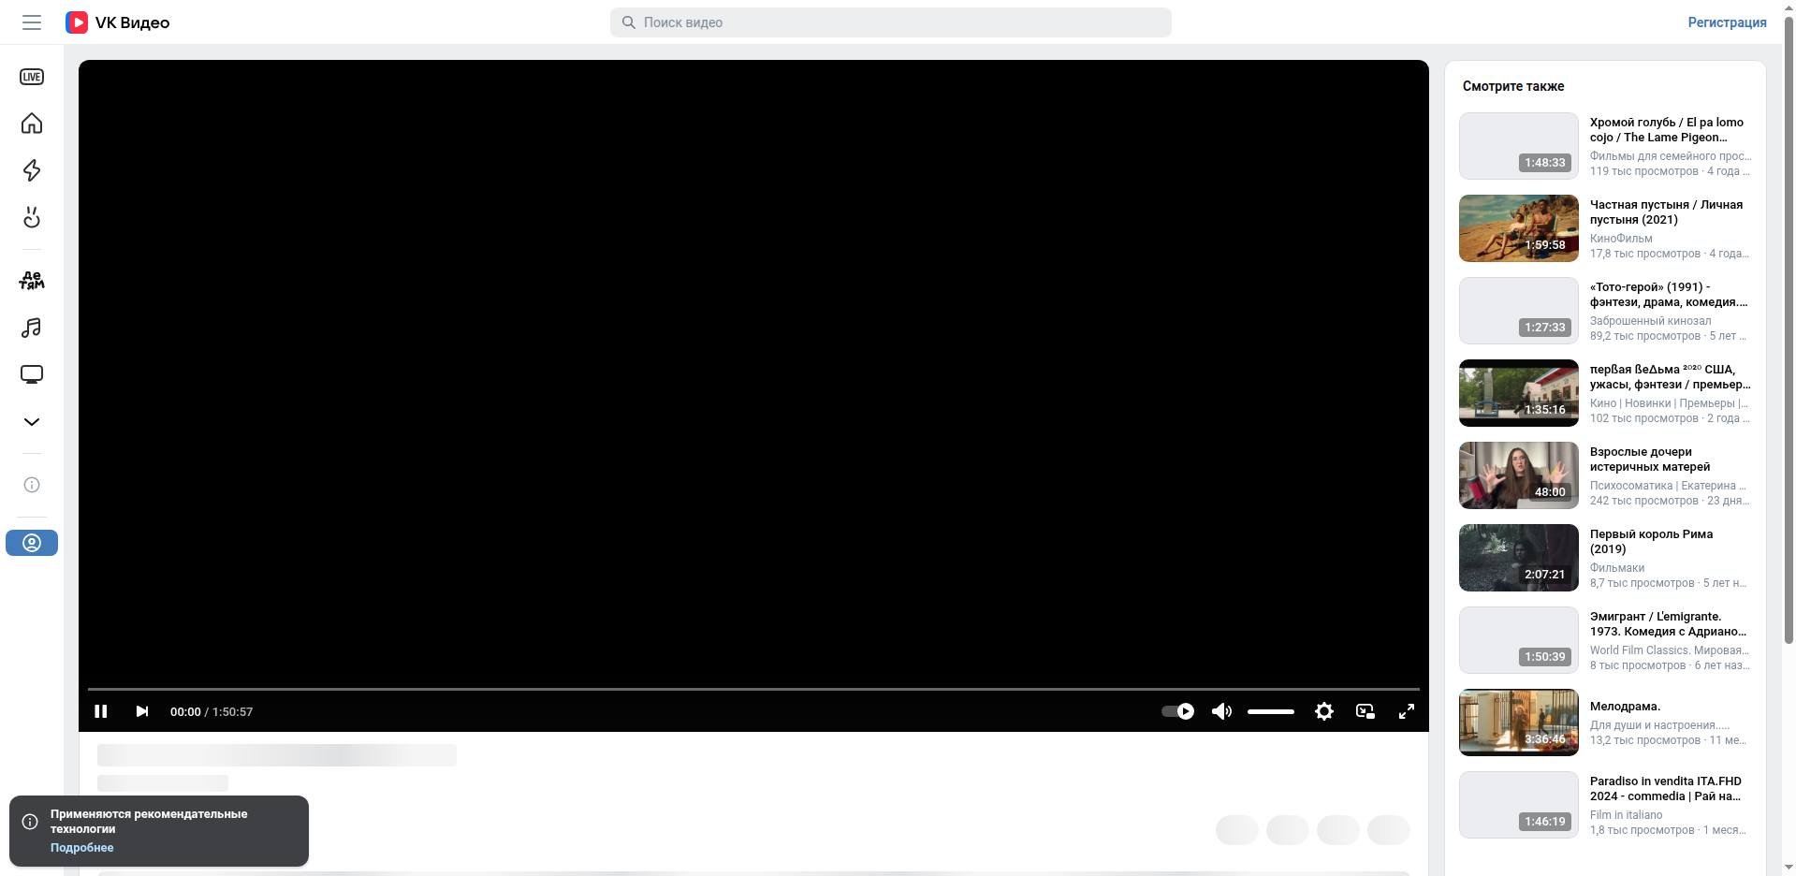Open the music note section
The height and width of the screenshot is (876, 1796).
(x=32, y=328)
